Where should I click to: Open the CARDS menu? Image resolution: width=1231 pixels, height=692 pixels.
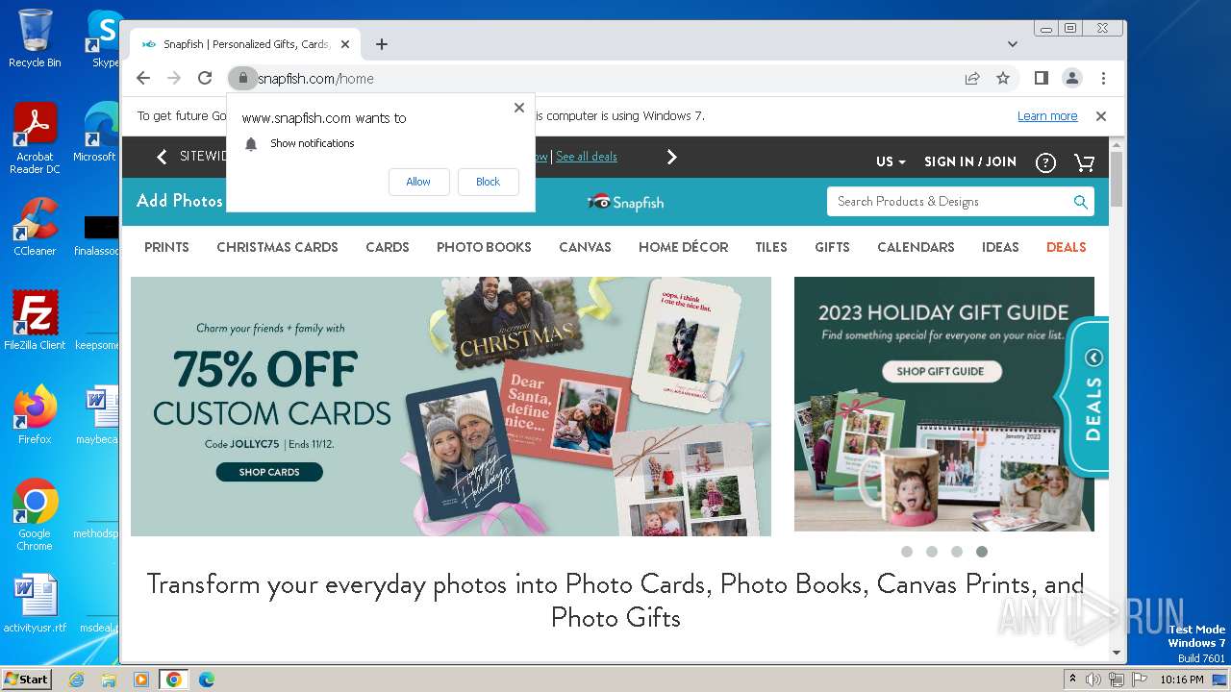[388, 247]
